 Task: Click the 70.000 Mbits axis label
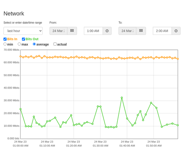11,50
